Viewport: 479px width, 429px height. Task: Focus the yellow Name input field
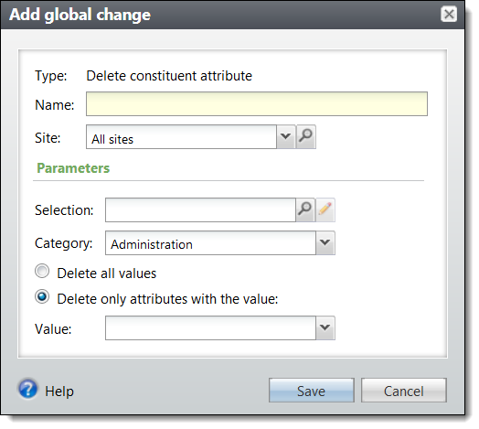point(257,104)
